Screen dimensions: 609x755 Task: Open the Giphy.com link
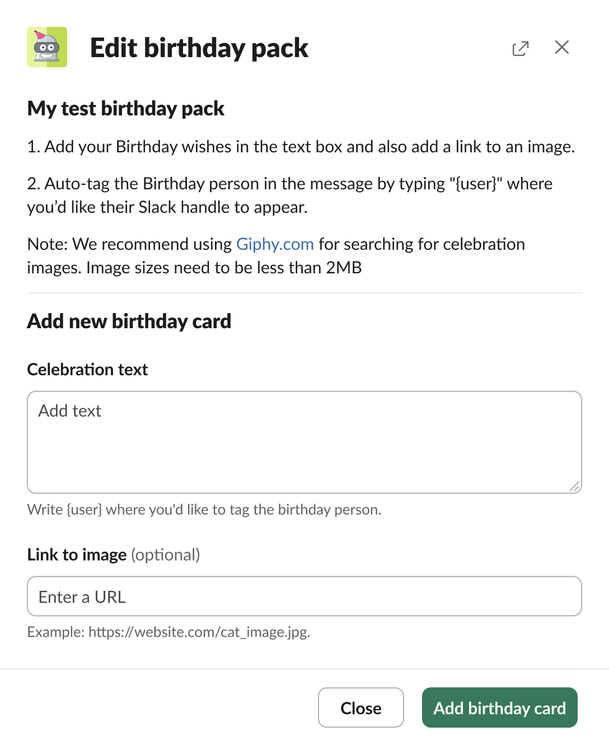(275, 244)
